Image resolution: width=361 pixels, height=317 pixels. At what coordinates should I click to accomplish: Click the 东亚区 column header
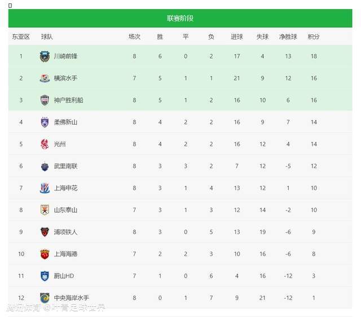pyautogui.click(x=21, y=37)
